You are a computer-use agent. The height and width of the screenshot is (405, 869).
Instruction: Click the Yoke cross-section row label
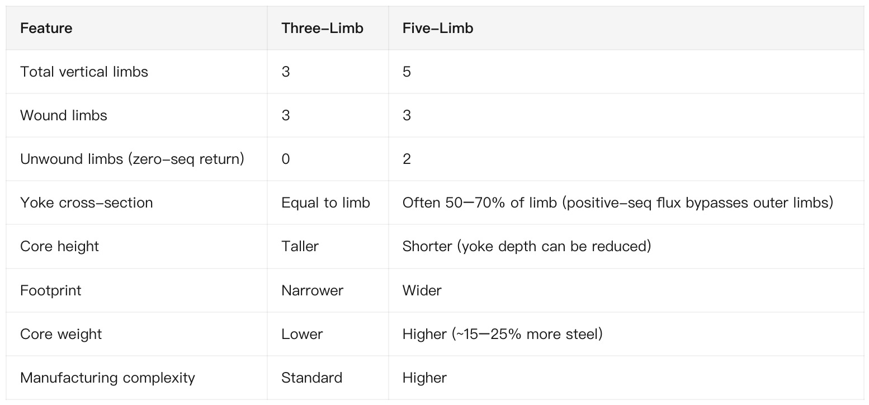pos(87,202)
